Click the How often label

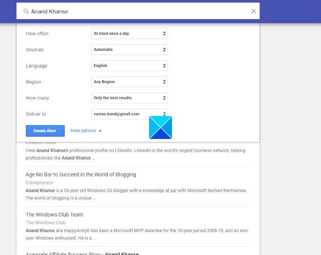pos(37,33)
